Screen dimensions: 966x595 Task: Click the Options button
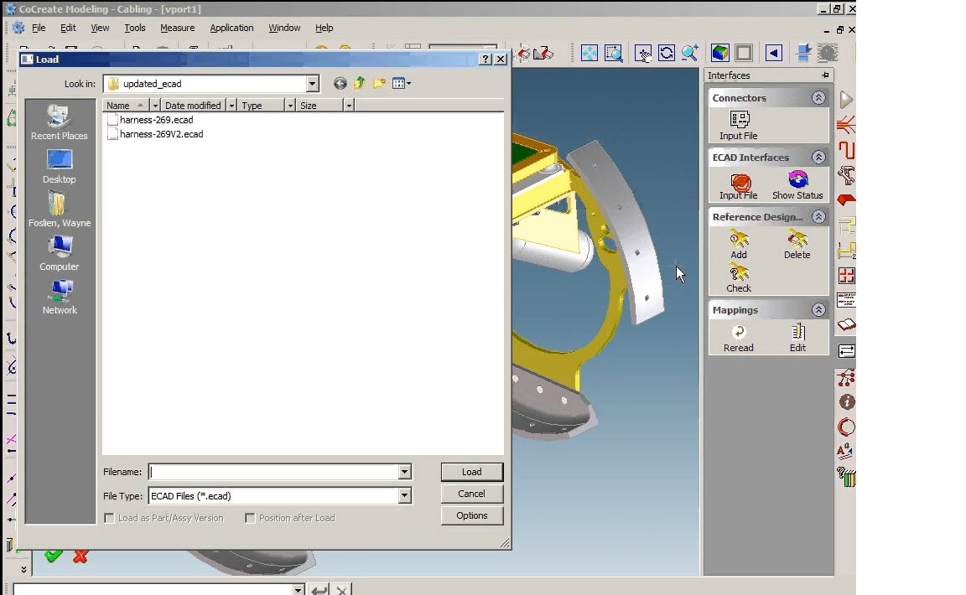(472, 515)
